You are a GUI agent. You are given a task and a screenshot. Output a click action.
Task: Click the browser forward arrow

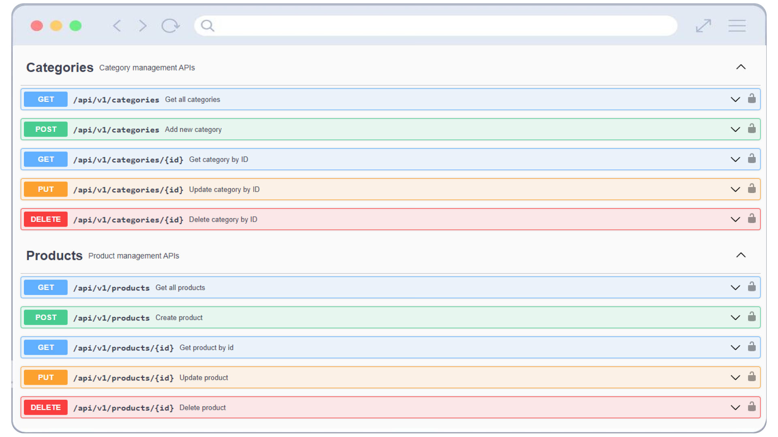click(x=142, y=26)
